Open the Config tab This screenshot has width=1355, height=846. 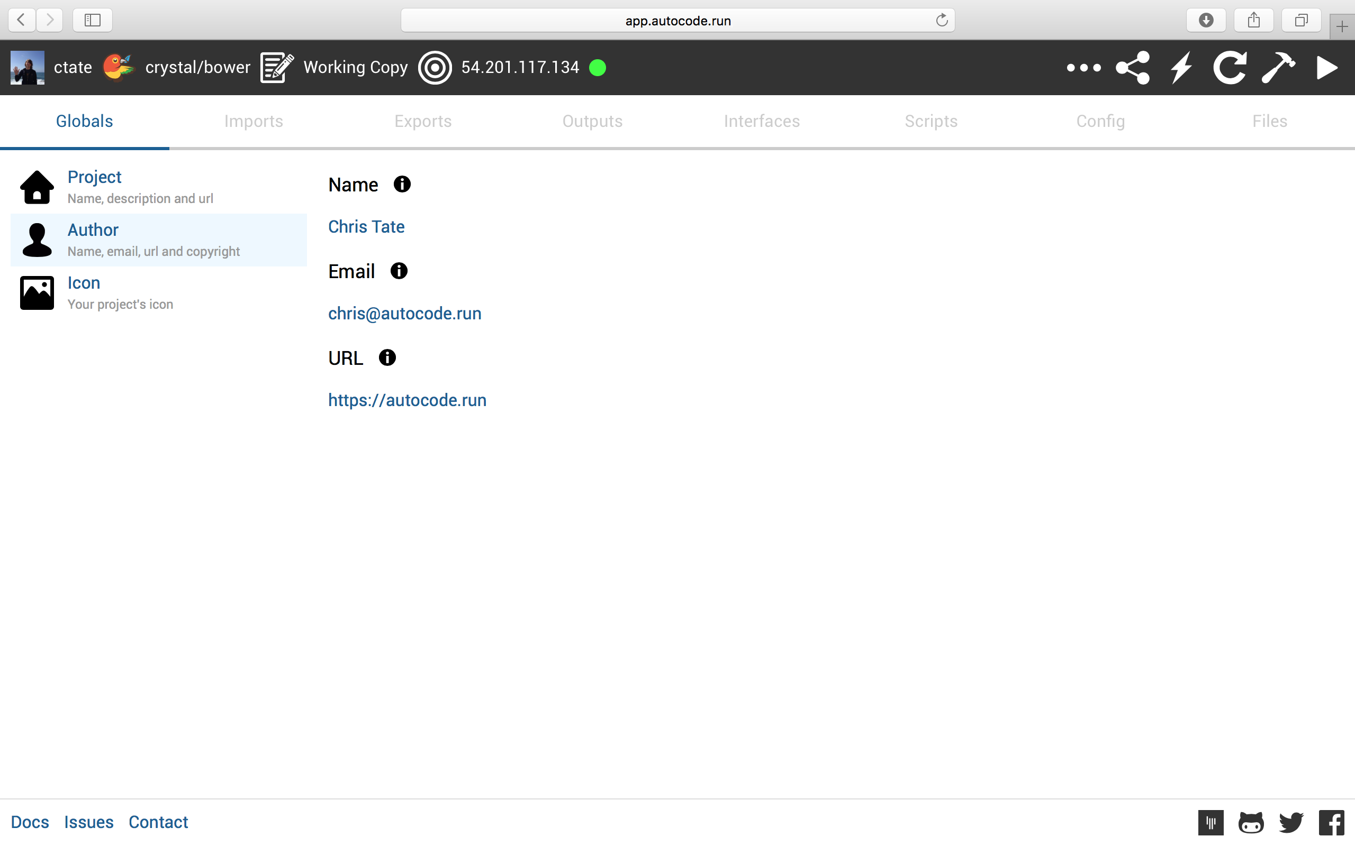[1100, 122]
